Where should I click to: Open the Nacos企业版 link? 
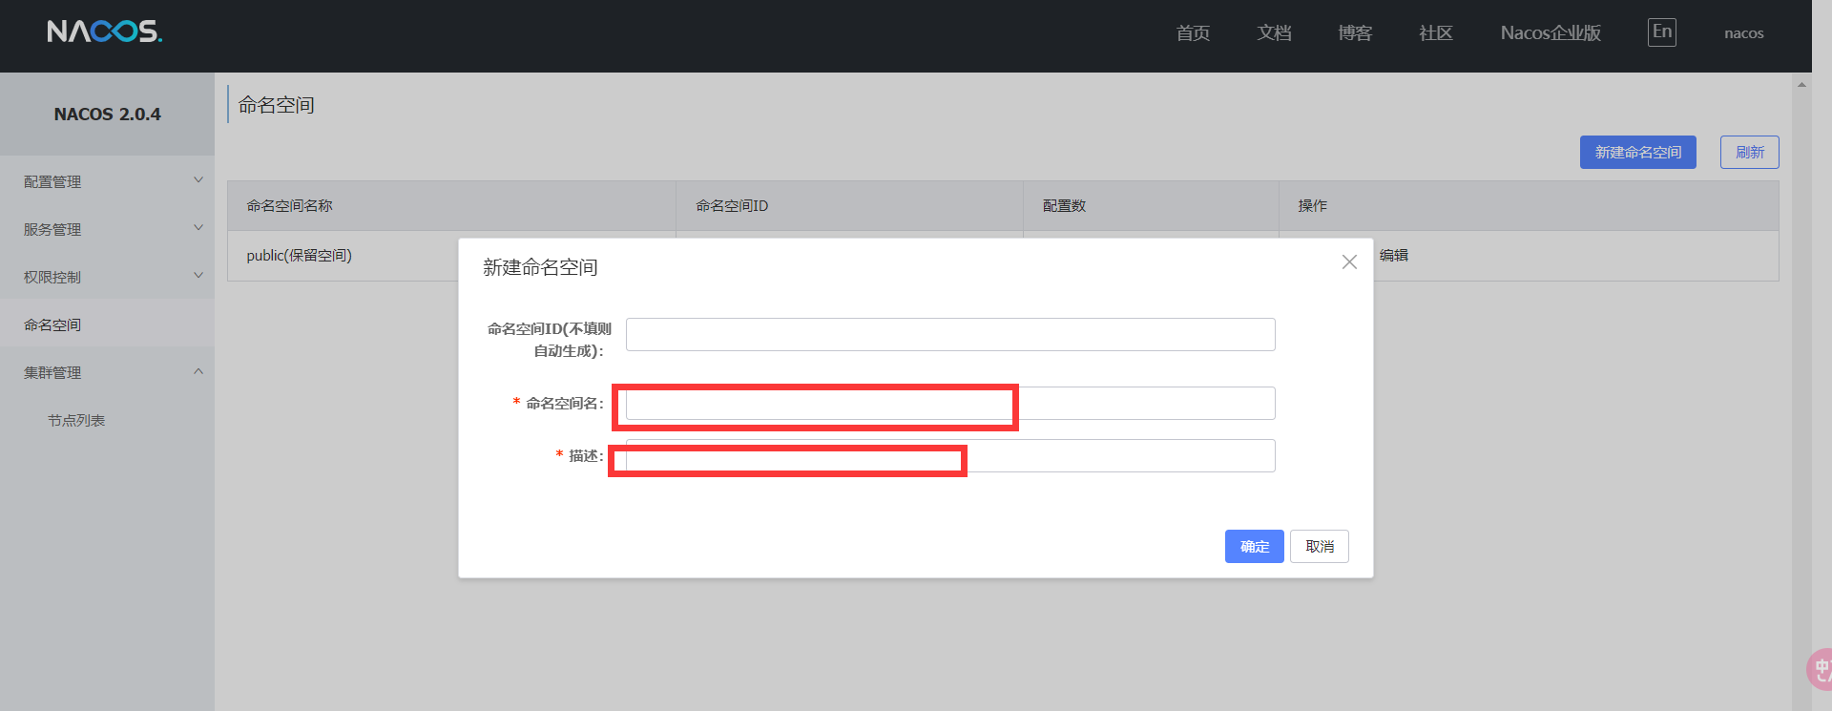(1551, 33)
